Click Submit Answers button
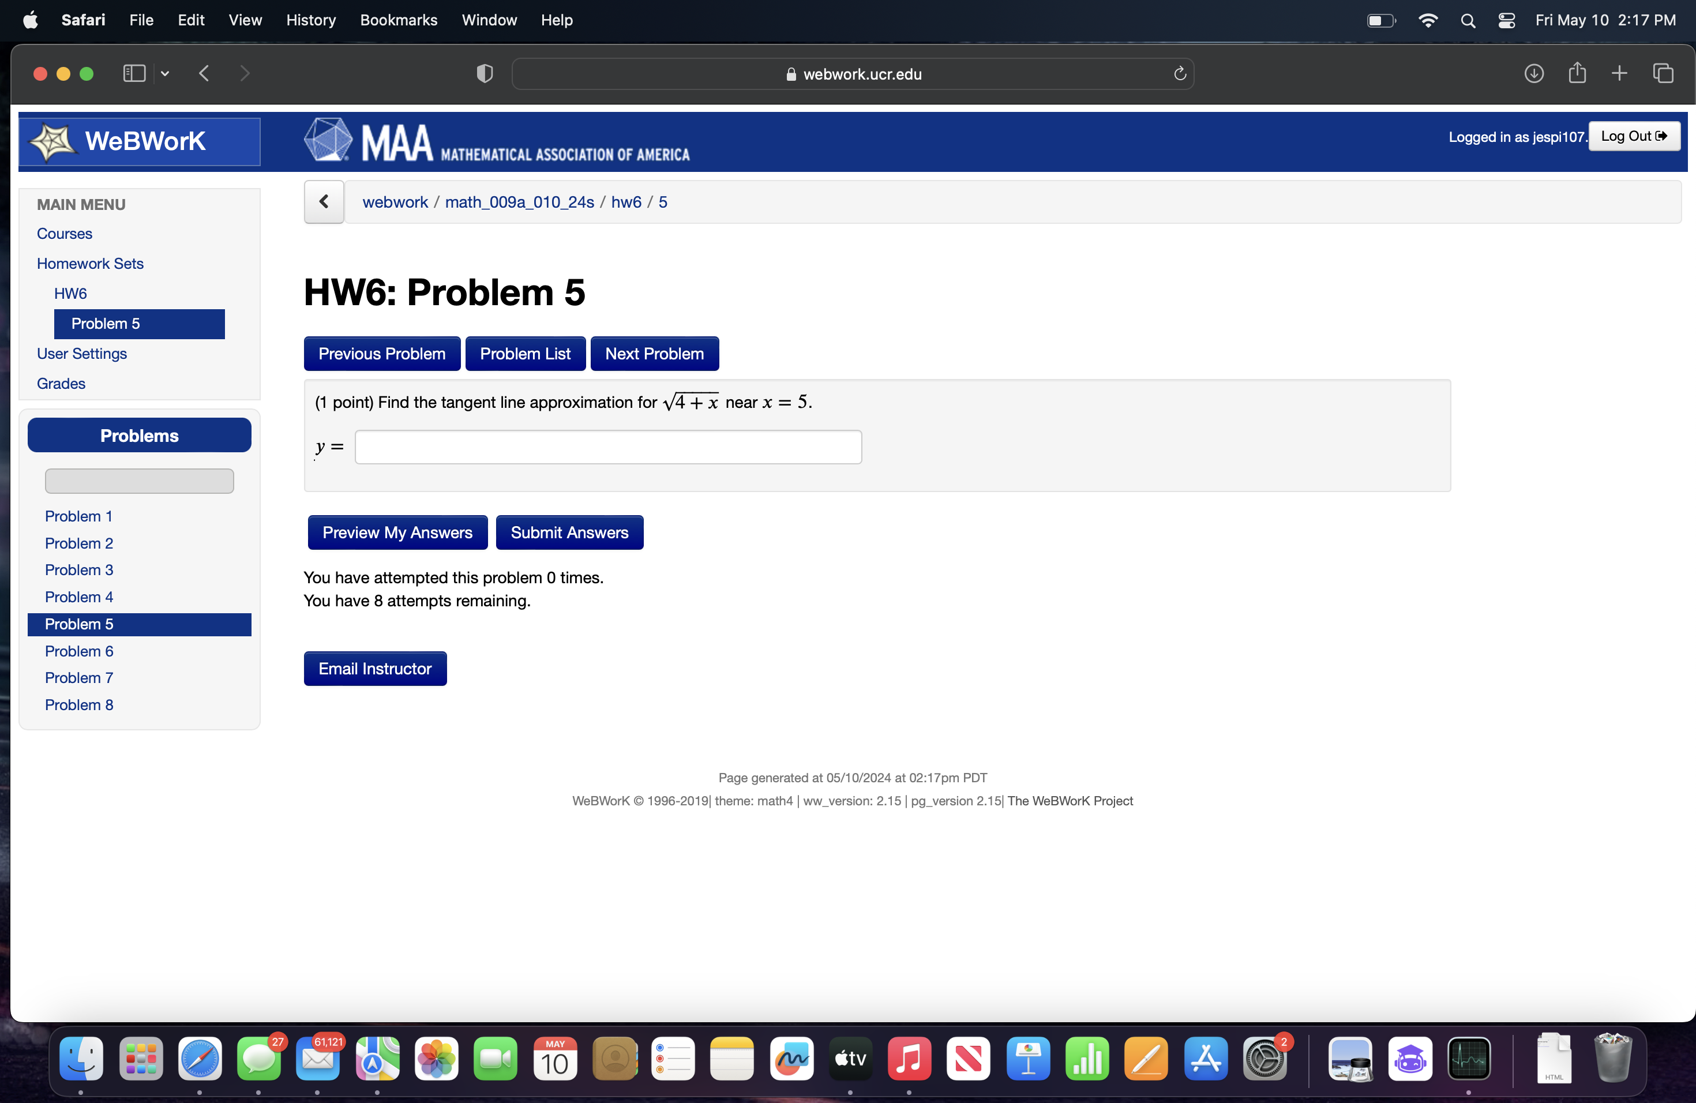This screenshot has height=1103, width=1696. pos(569,532)
